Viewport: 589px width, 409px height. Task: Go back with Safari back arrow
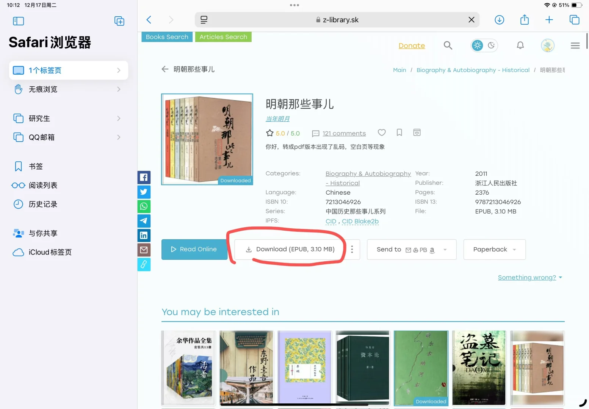pos(149,20)
